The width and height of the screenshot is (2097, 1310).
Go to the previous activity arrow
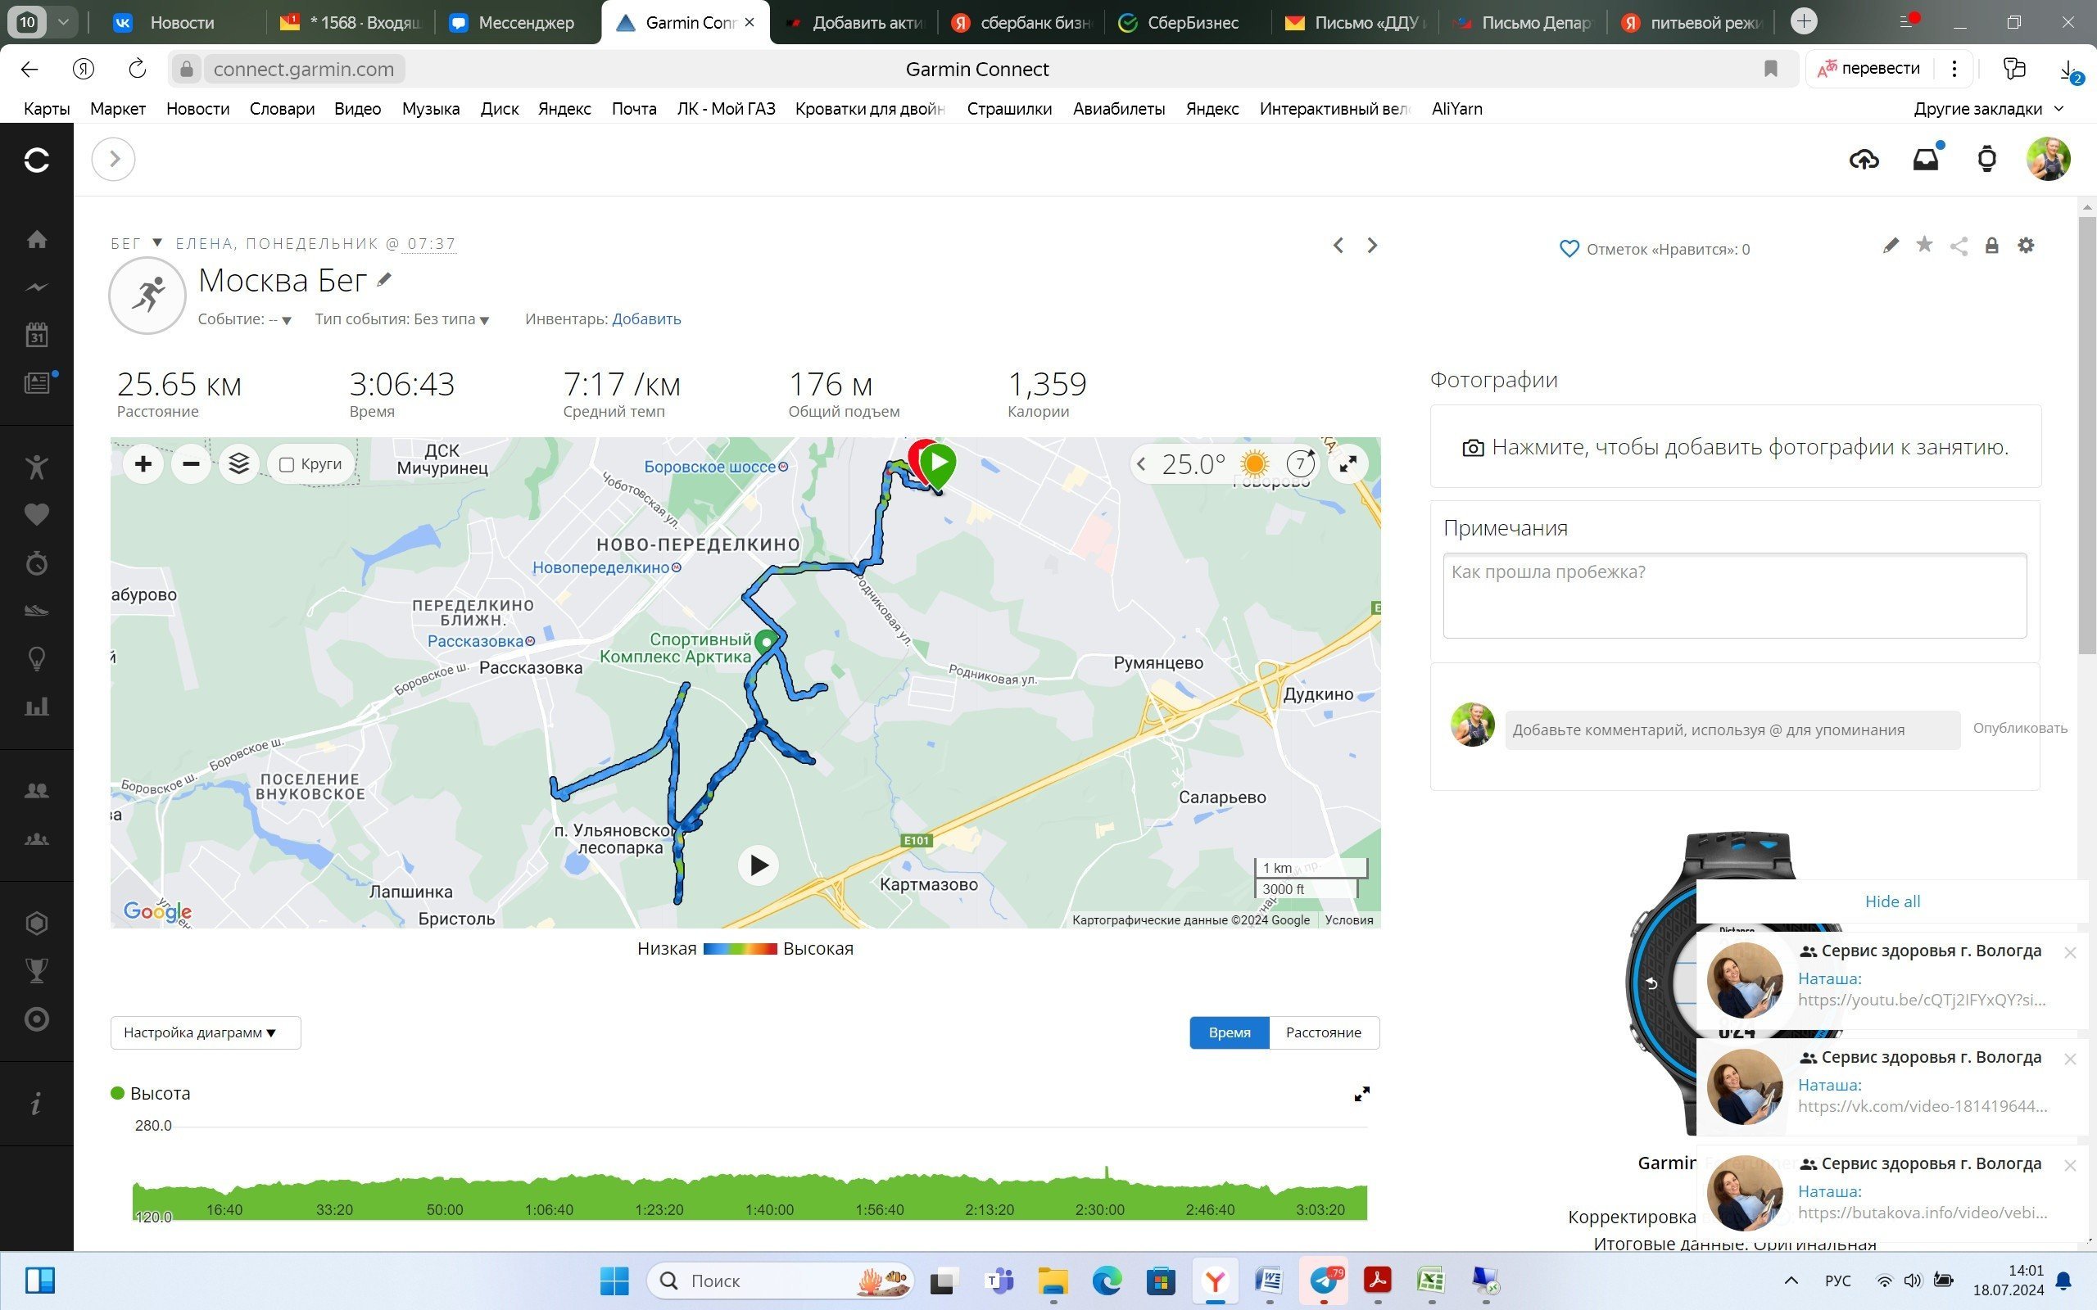point(1338,245)
